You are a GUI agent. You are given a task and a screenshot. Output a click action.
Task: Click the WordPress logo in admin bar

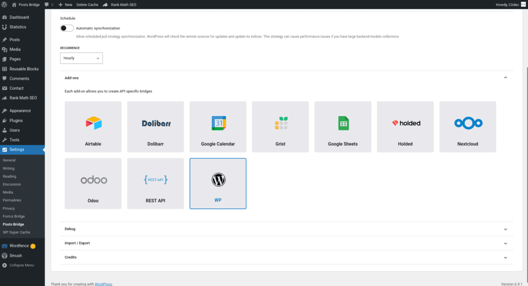(x=4, y=5)
